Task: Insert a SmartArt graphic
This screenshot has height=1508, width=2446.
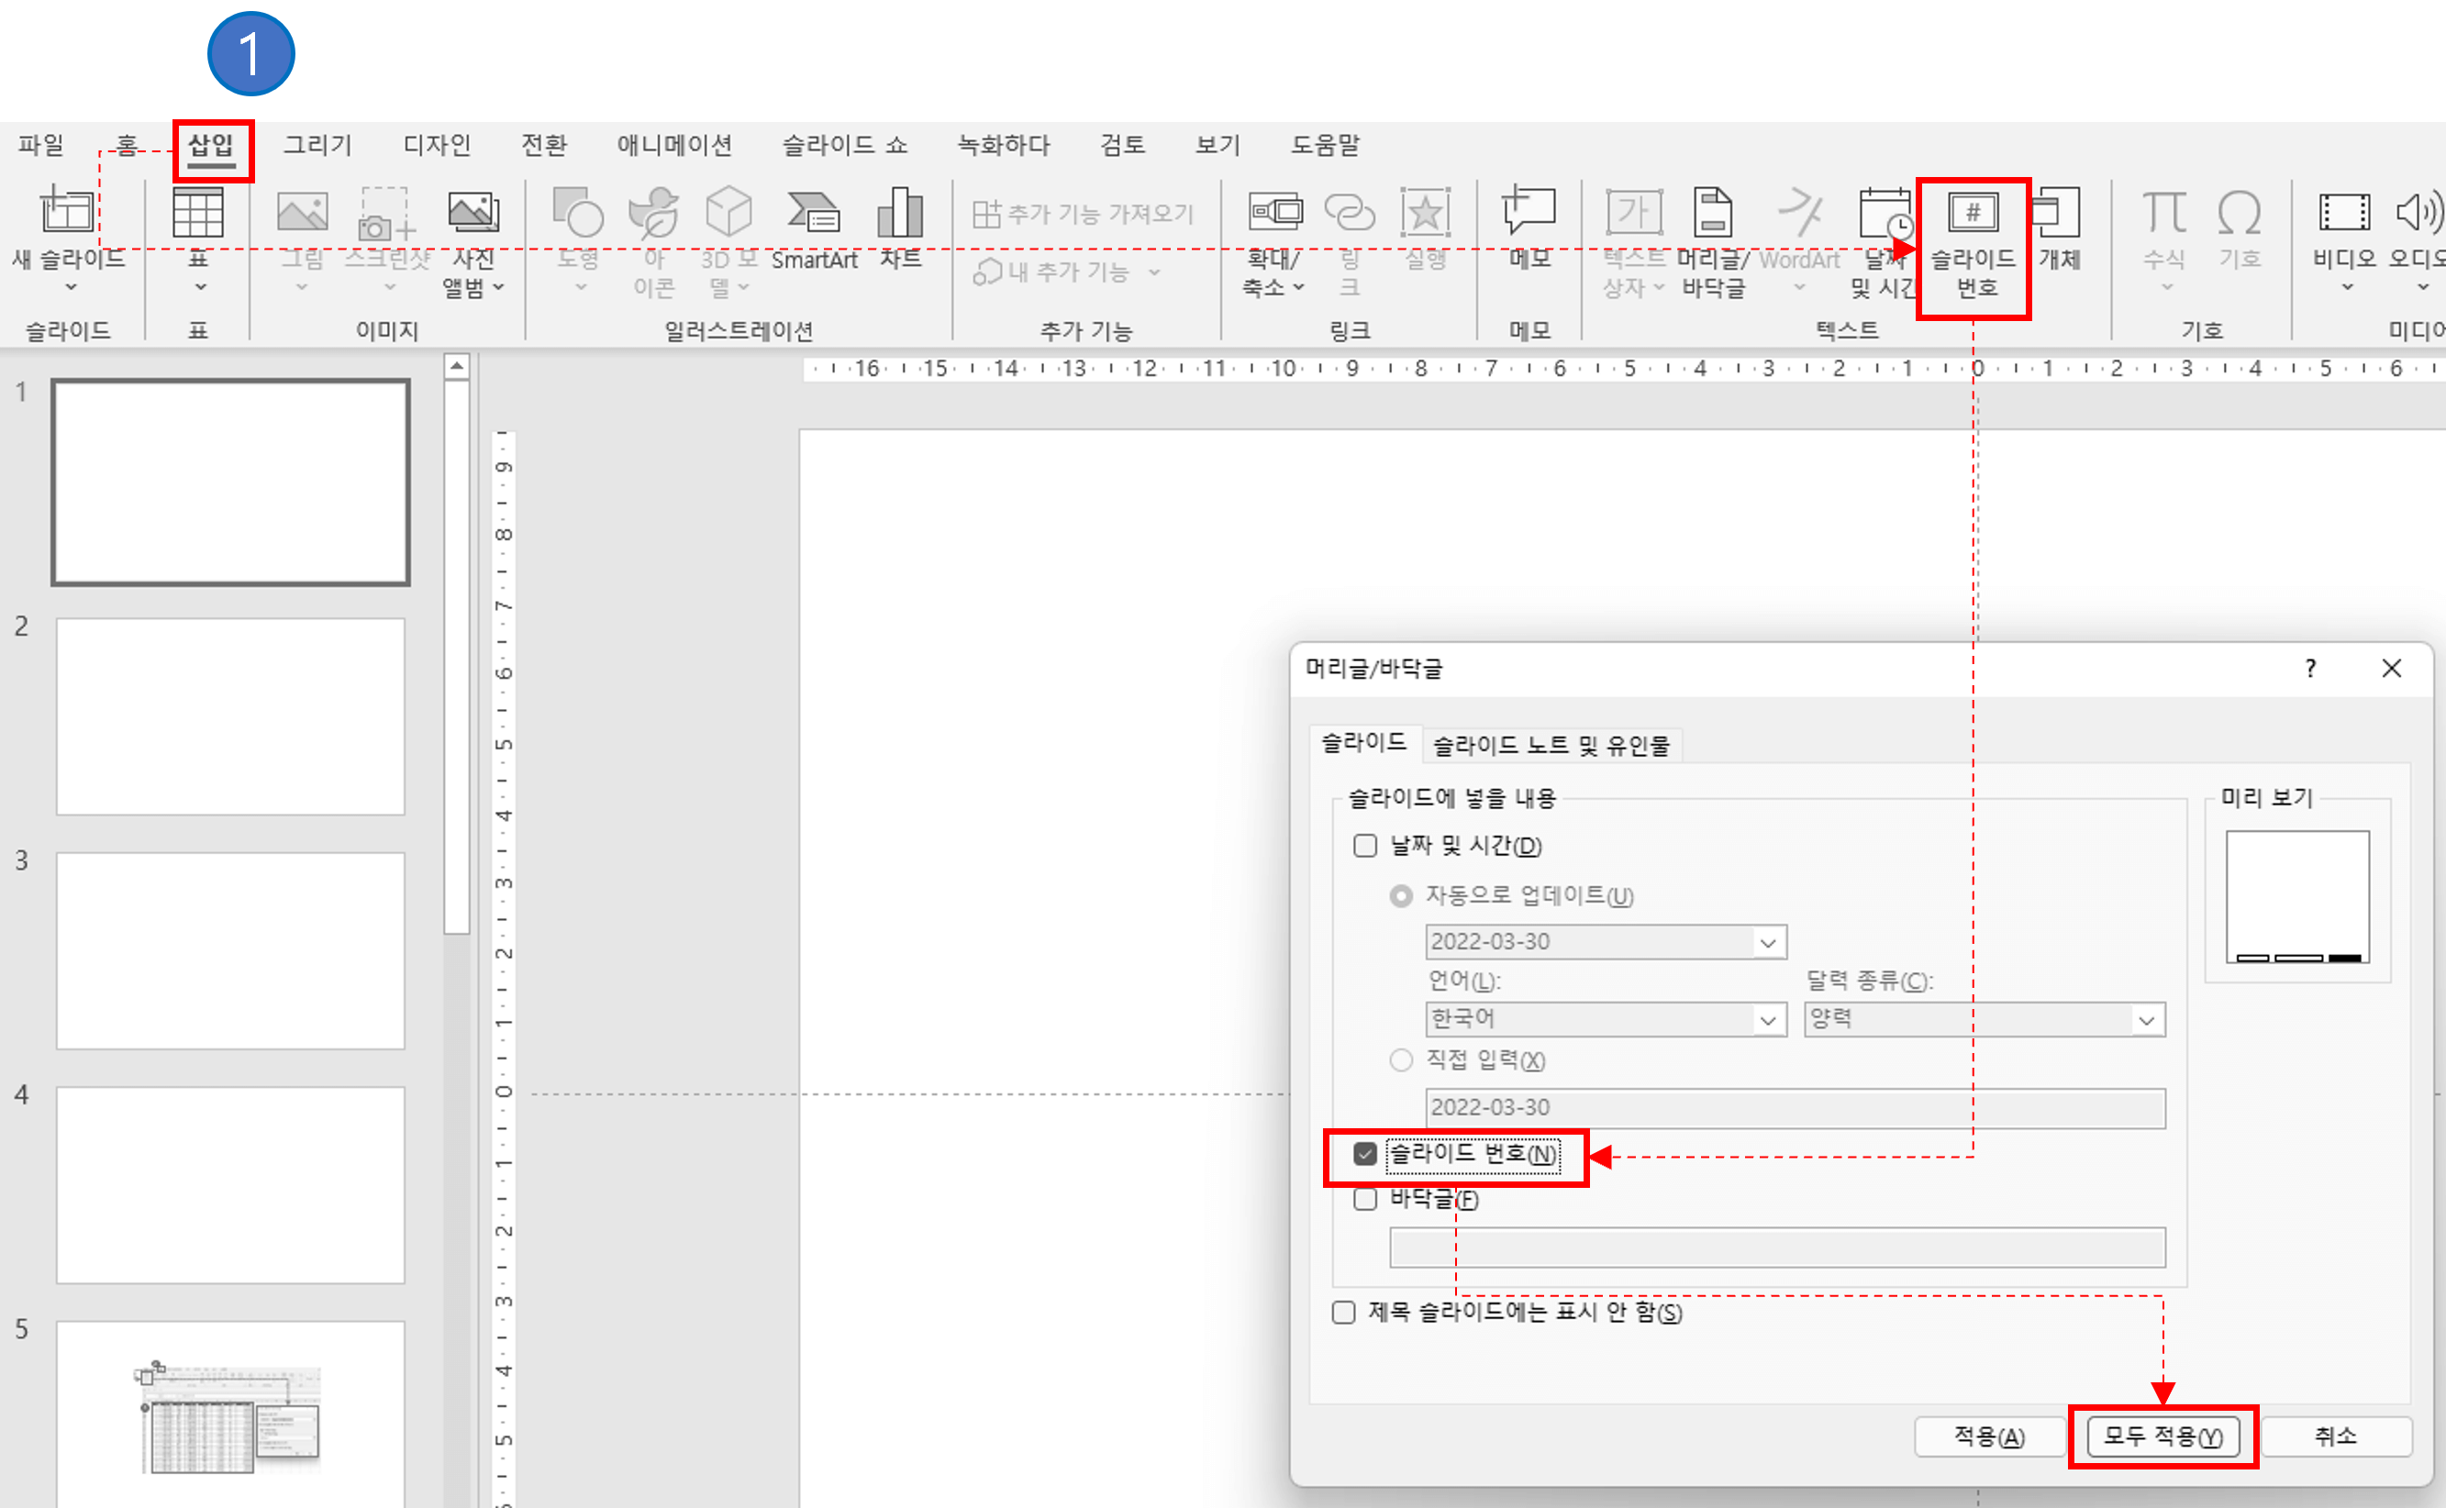Action: (815, 235)
